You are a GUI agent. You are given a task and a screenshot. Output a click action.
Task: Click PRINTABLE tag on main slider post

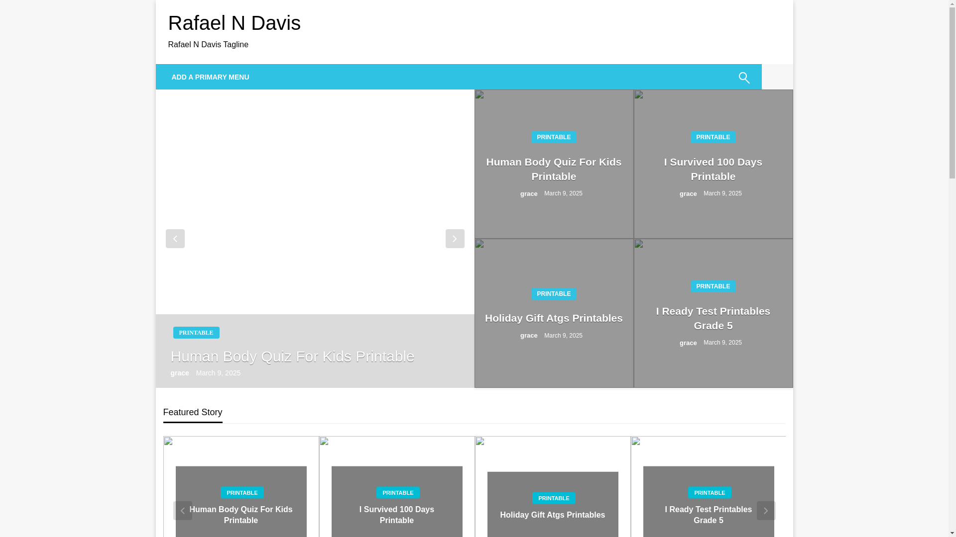pos(196,333)
